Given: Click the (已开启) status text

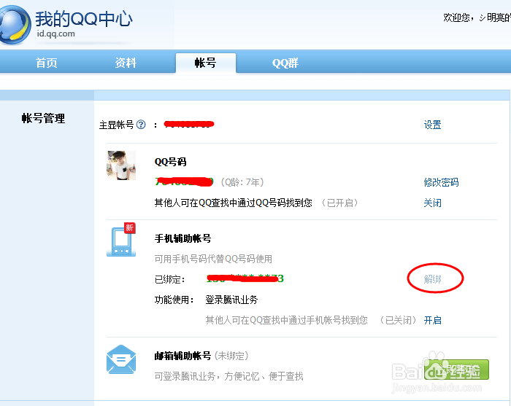Looking at the screenshot, I should pos(340,203).
